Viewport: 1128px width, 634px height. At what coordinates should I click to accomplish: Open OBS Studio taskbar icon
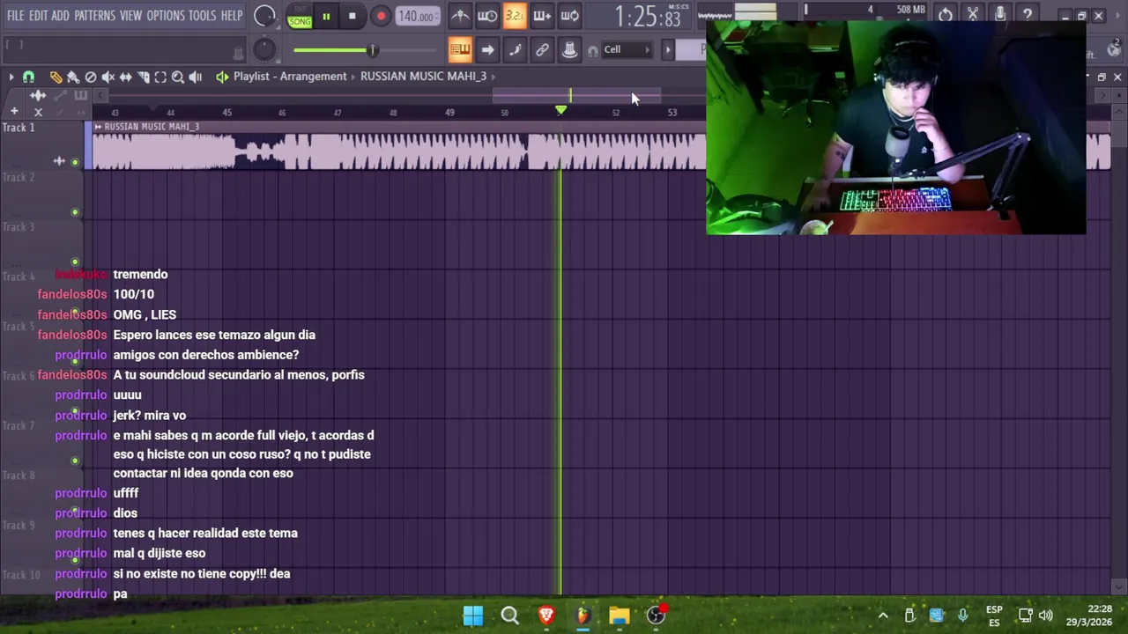656,616
